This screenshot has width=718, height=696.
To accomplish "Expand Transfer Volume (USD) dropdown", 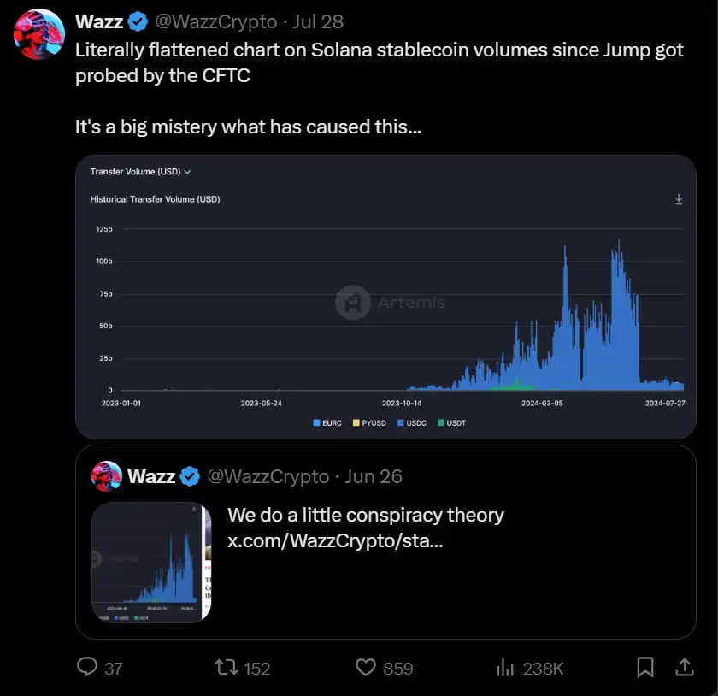I will pyautogui.click(x=140, y=172).
